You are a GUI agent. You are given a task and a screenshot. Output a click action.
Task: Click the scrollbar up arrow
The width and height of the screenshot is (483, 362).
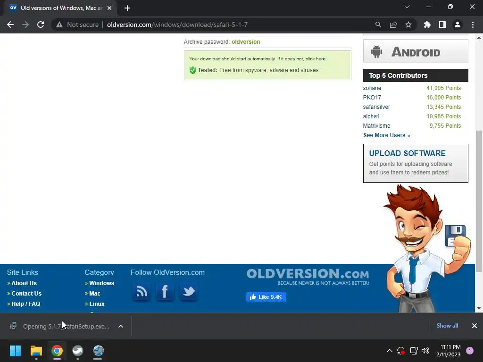[x=479, y=38]
